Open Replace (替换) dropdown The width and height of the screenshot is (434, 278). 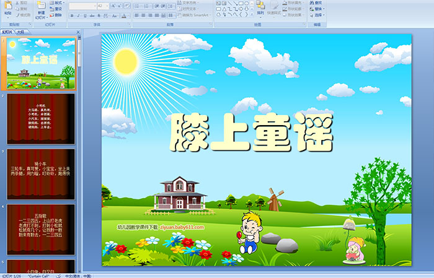click(x=317, y=9)
